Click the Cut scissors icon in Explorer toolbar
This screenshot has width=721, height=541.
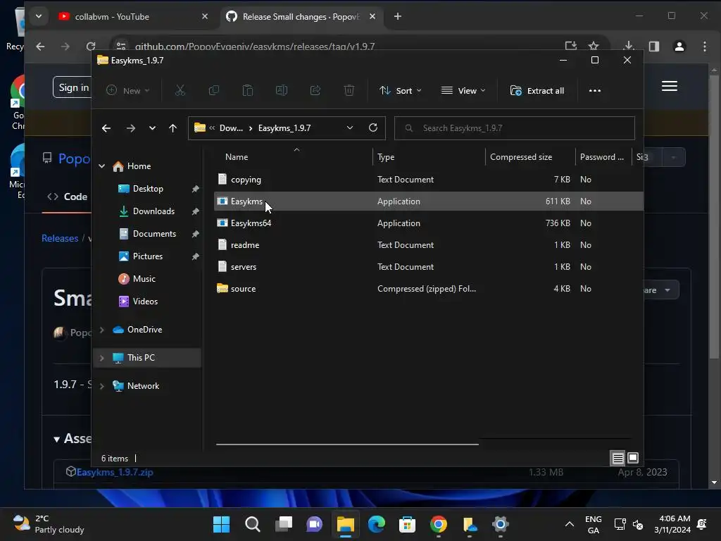(180, 91)
